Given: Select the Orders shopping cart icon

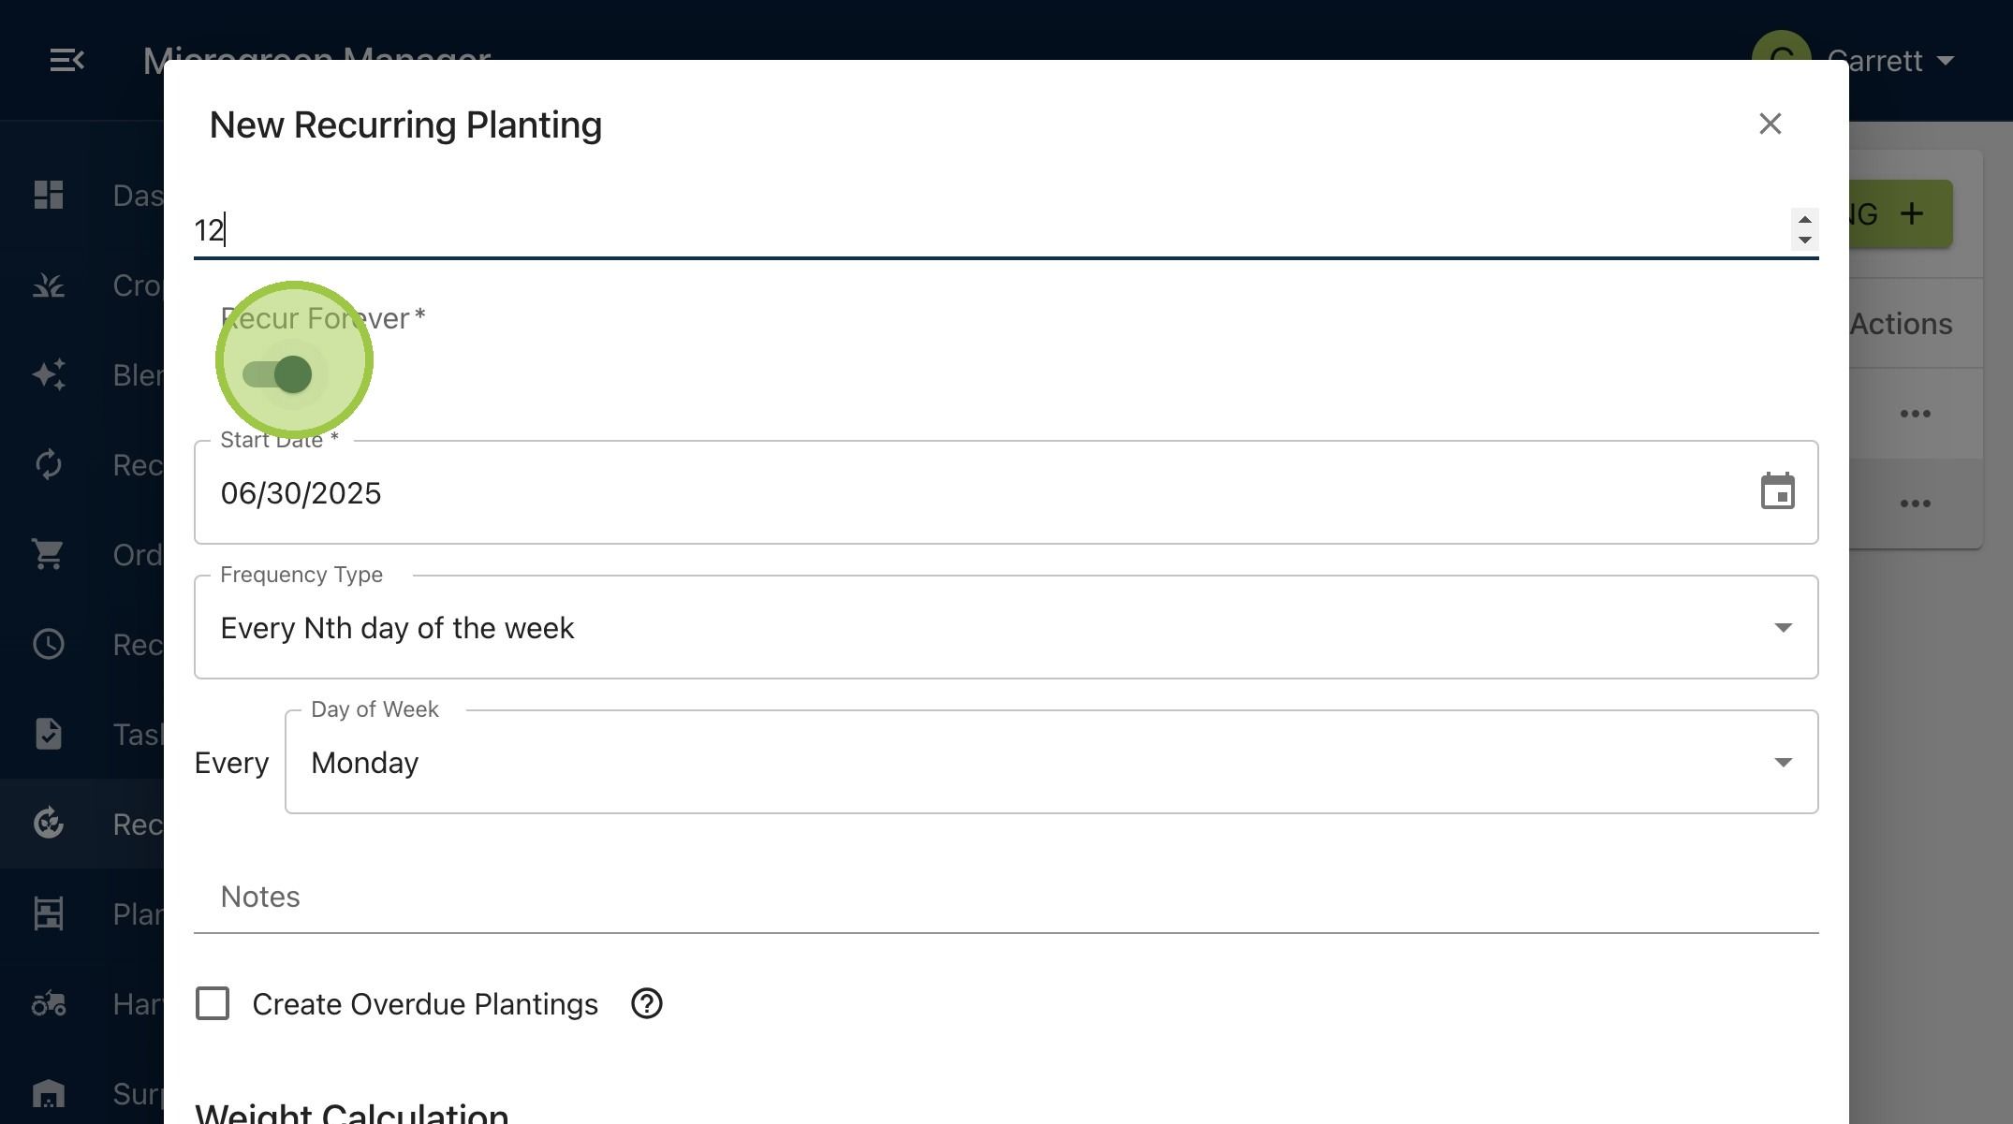Looking at the screenshot, I should [49, 554].
